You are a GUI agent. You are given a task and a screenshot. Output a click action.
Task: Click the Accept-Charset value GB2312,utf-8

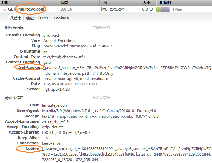click(x=66, y=133)
